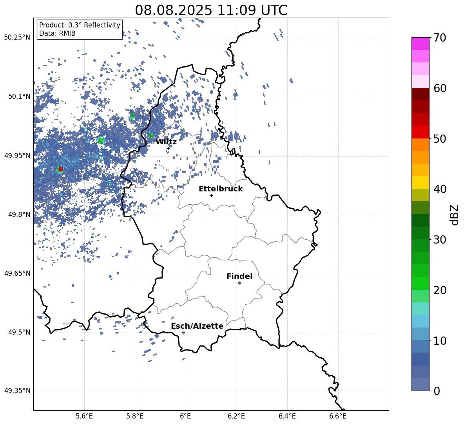The width and height of the screenshot is (464, 424).
Task: Click the colorbar tick label 0
Action: [437, 391]
